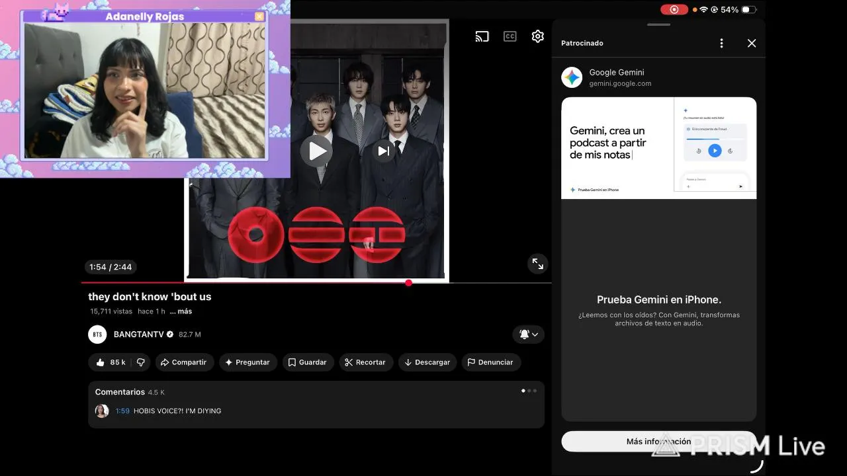Click the 1:54 / 2:44 time indicator
847x476 pixels.
tap(111, 267)
